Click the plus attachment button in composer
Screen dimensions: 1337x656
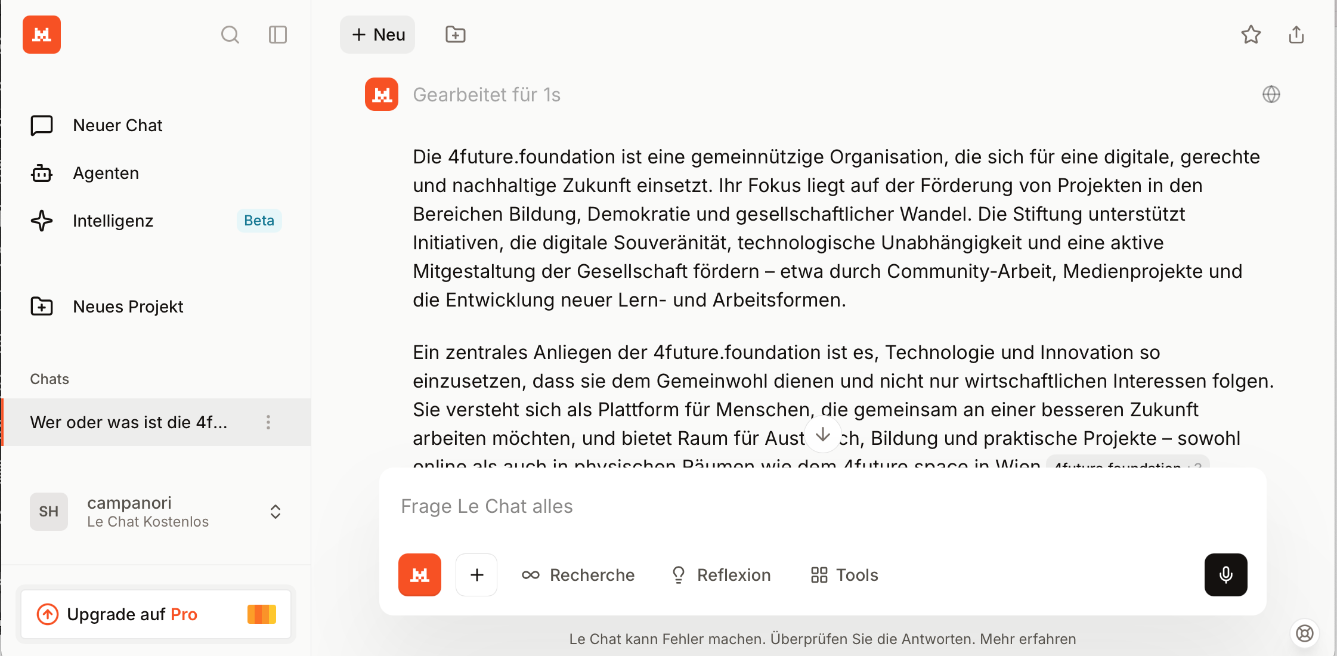(x=476, y=575)
